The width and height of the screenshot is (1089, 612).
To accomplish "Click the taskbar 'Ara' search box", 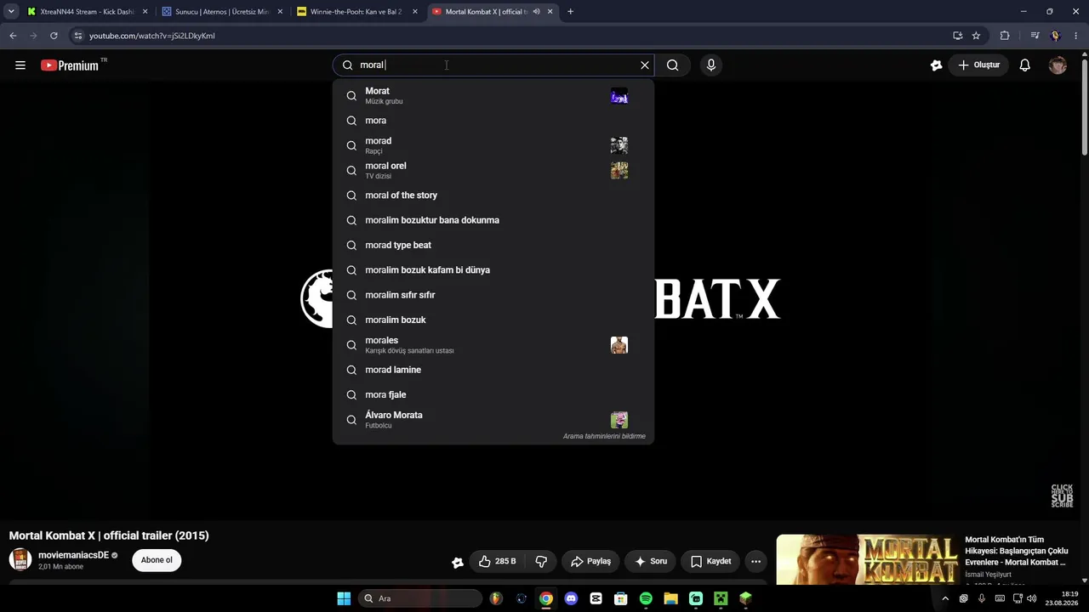I will tap(419, 598).
